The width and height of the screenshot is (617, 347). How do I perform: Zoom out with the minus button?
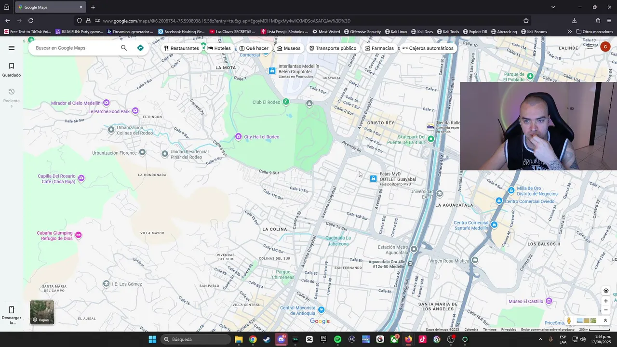(x=606, y=310)
